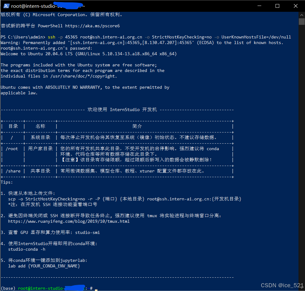
Task: Click the '/share' directory cell
Action: pos(13,171)
